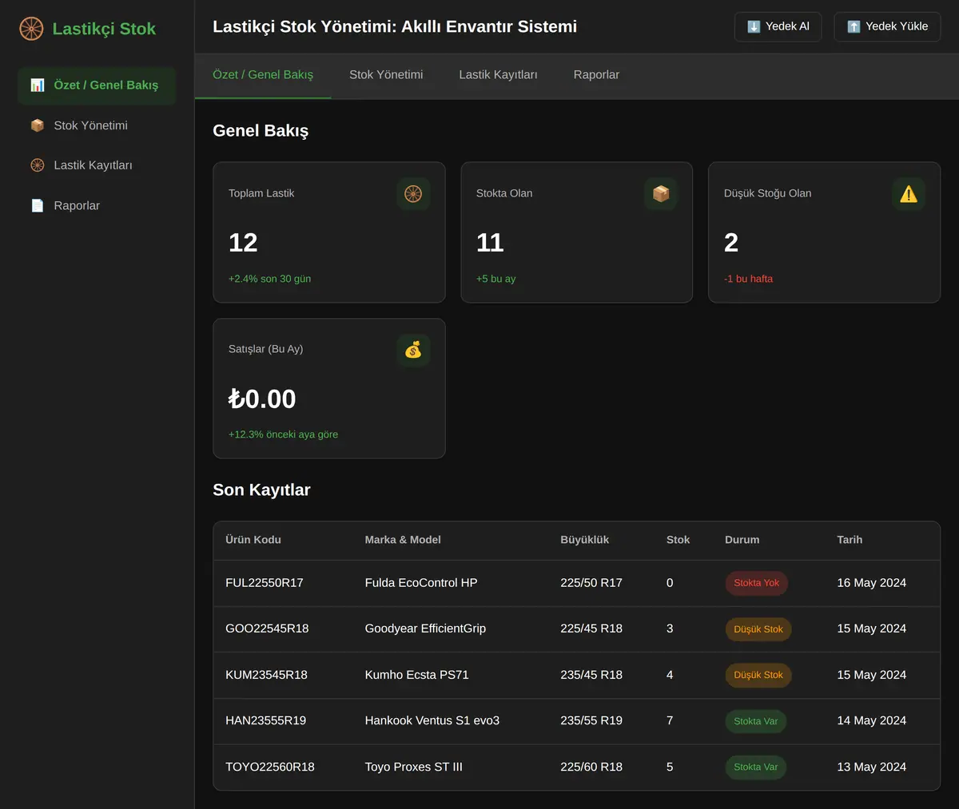Viewport: 959px width, 809px height.
Task: Click the Marka & Model column header
Action: [403, 540]
